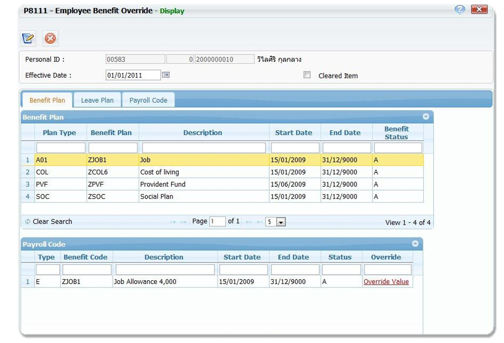Click the Description filter box in Benefit Plan

pyautogui.click(x=203, y=148)
